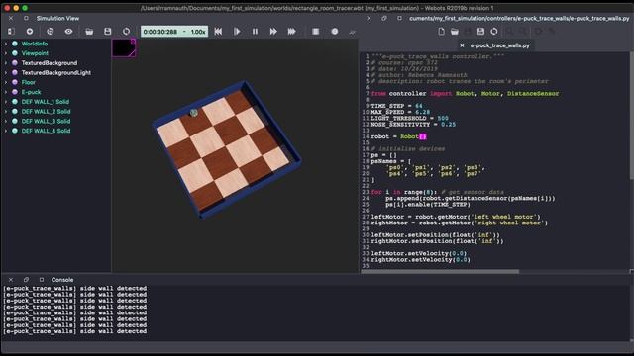Image resolution: width=634 pixels, height=356 pixels.
Task: Revert the file in the text editor
Action: (x=494, y=31)
